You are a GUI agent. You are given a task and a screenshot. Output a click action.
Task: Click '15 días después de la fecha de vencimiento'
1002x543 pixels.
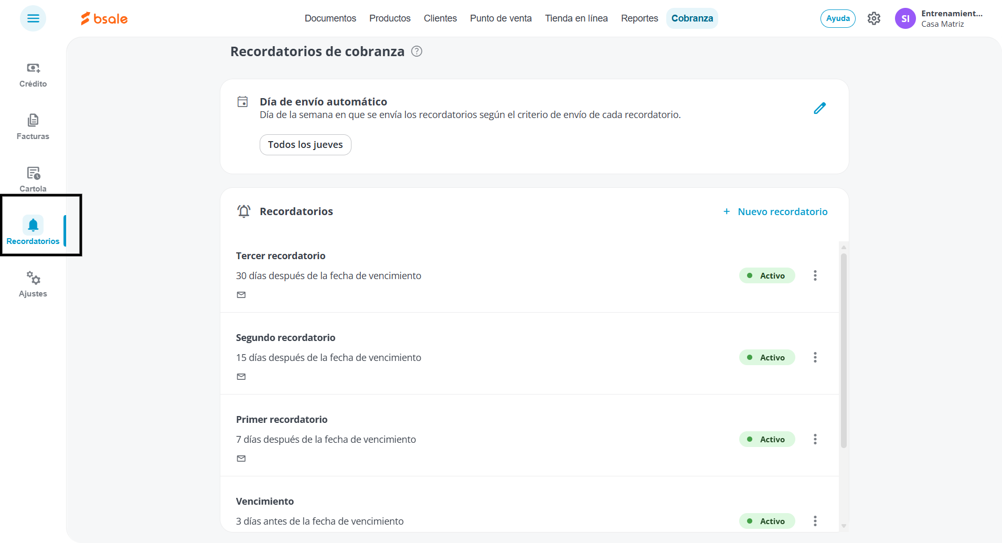pos(328,357)
